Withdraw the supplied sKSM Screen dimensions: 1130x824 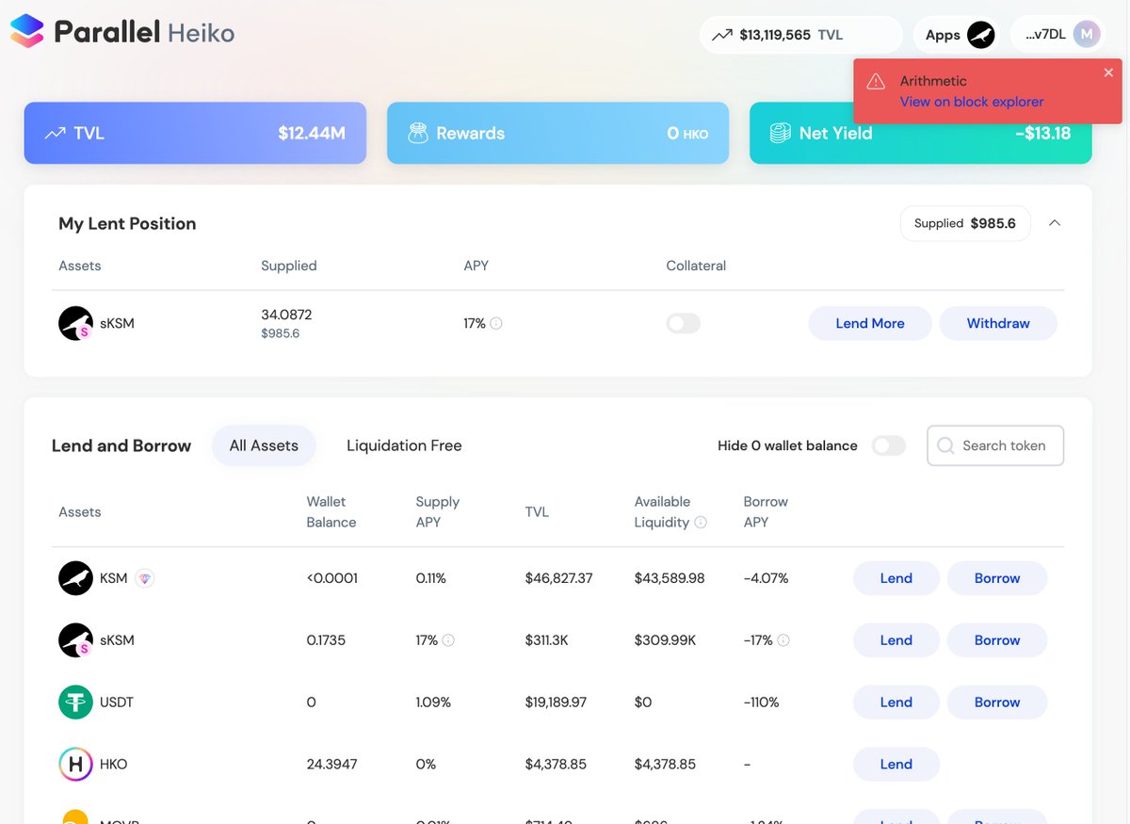point(998,323)
